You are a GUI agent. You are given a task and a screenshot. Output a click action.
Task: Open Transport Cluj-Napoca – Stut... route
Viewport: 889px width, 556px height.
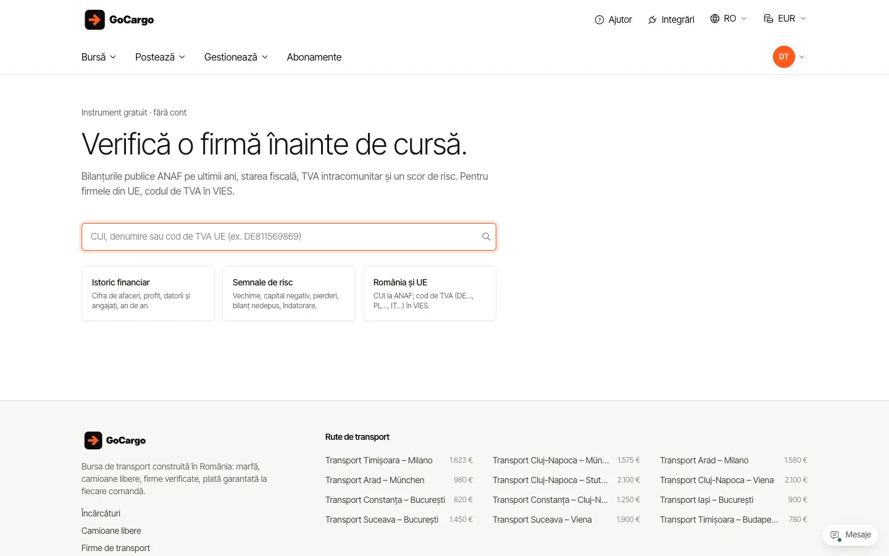click(x=566, y=480)
